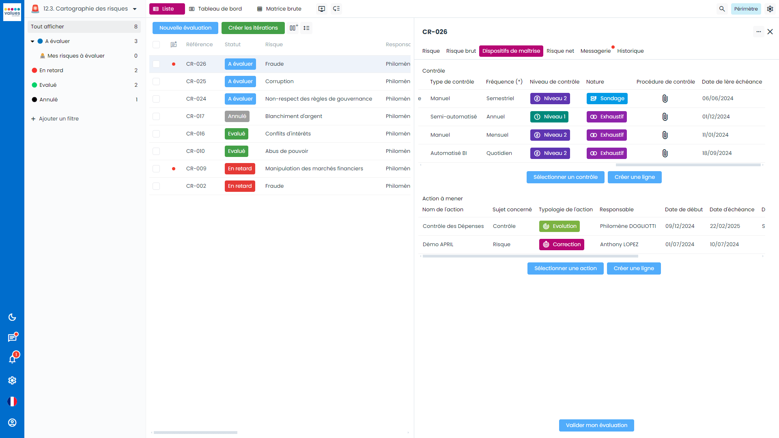Image resolution: width=779 pixels, height=438 pixels.
Task: Open messages chat icon in sidebar
Action: tap(12, 338)
